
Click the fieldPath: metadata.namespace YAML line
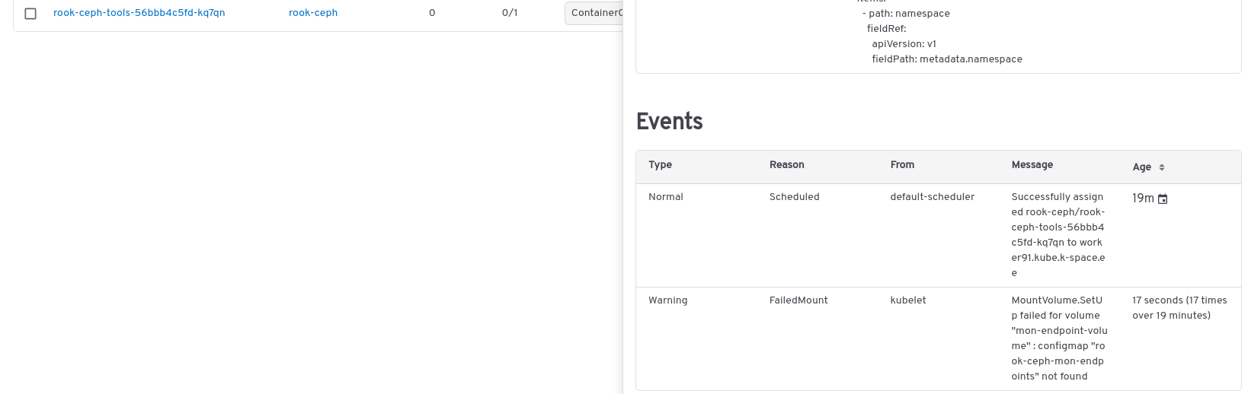946,59
